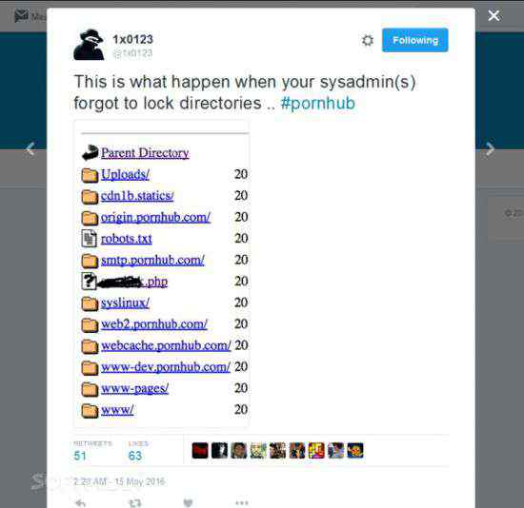The image size is (524, 508).
Task: Click the @1x0123 handle text
Action: [132, 53]
